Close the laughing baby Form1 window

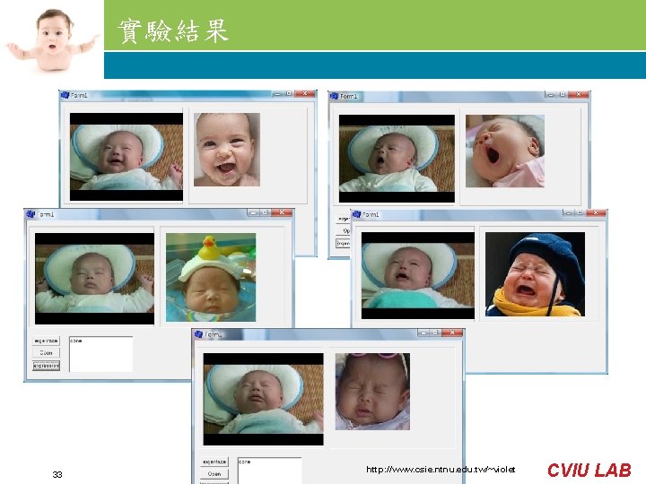(x=305, y=94)
